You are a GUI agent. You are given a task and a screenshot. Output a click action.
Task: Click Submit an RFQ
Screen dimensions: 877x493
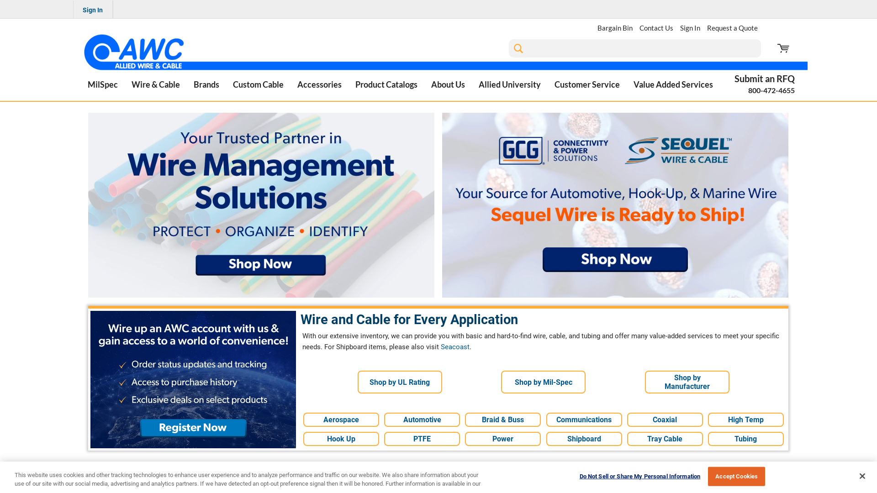point(765,79)
